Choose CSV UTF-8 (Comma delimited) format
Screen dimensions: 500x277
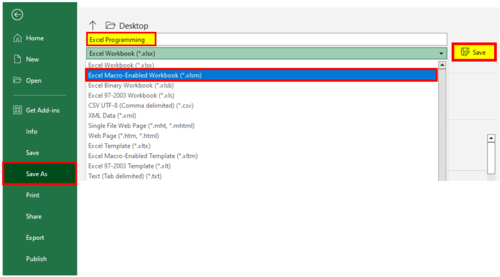141,105
